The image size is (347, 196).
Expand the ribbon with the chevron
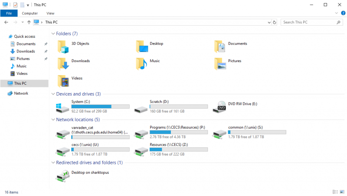click(337, 13)
